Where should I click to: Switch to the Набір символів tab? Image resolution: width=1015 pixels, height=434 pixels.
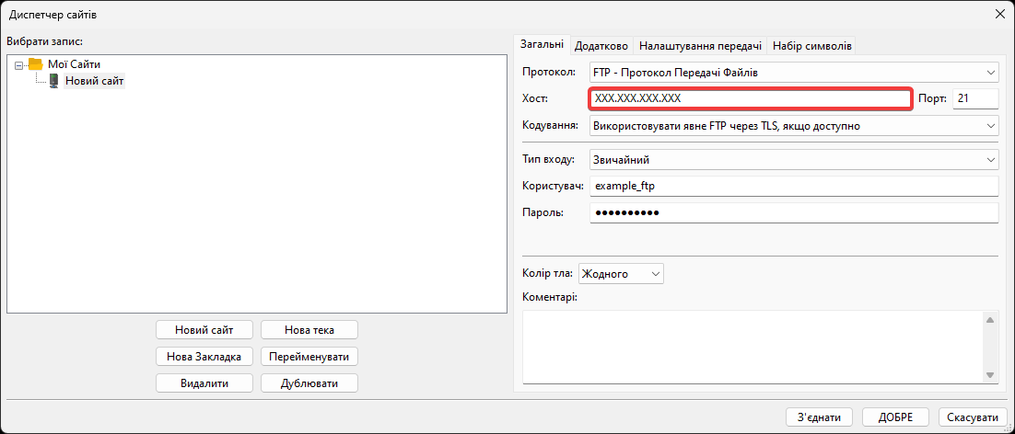pyautogui.click(x=812, y=45)
